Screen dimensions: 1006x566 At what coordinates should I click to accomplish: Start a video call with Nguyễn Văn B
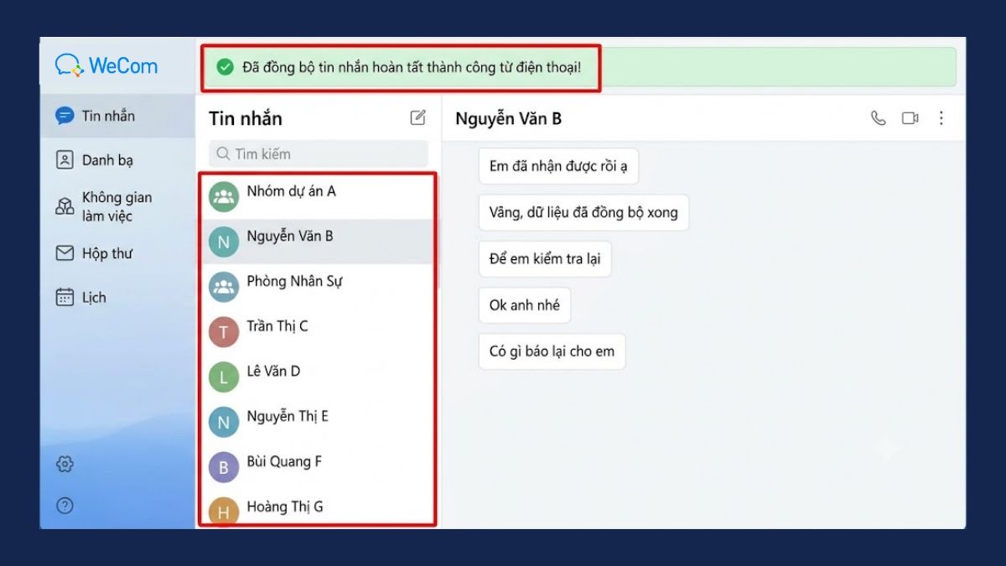point(910,118)
